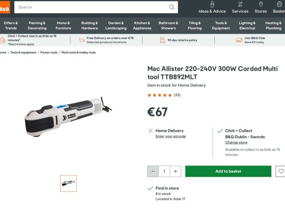The image size is (285, 214).
Task: Decrease quantity with the minus button
Action: 153,171
